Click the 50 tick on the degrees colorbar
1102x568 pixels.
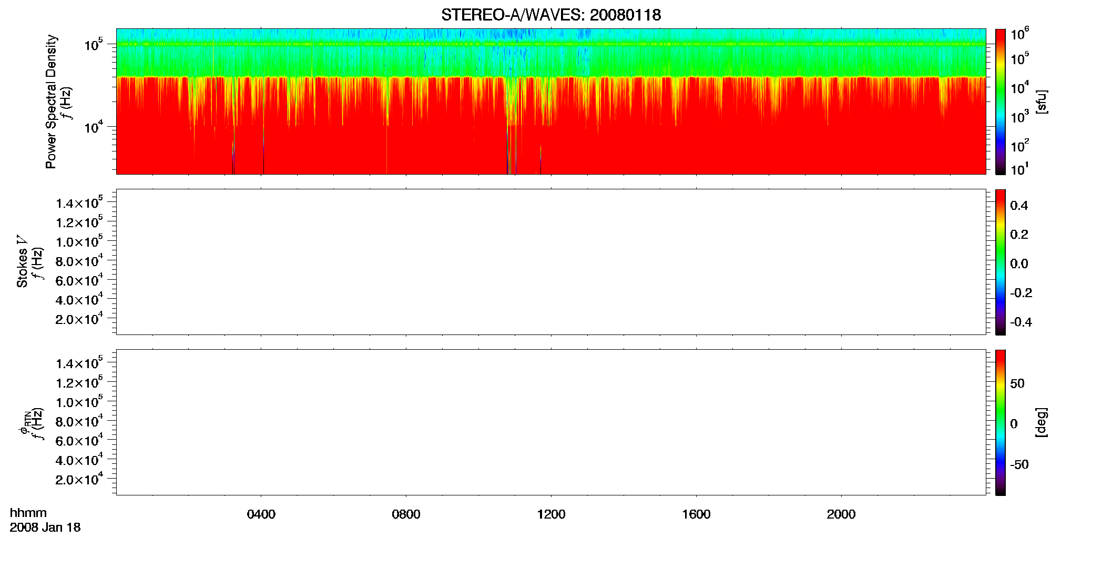[1017, 383]
